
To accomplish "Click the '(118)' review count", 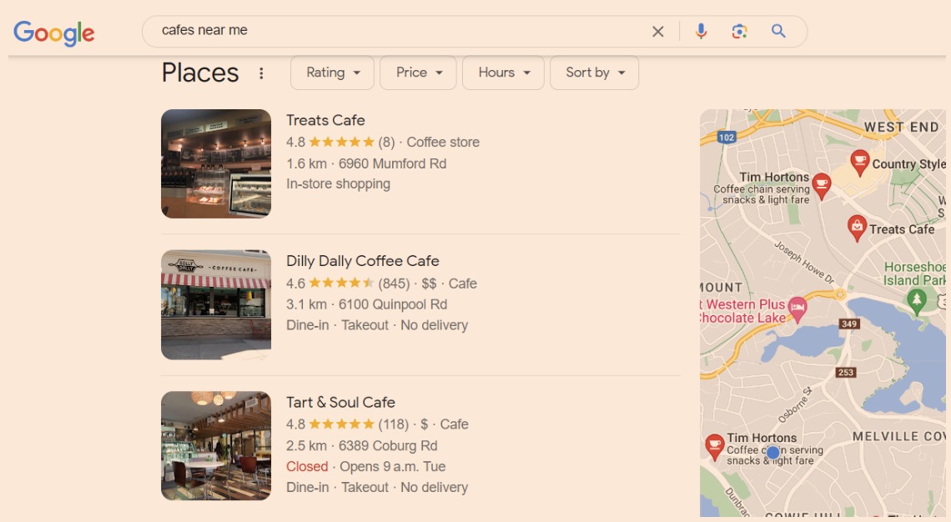I will click(394, 424).
